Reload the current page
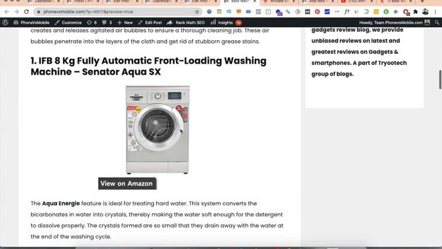442x249 pixels. click(26, 12)
